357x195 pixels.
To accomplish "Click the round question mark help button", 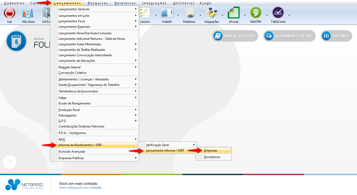I will pyautogui.click(x=10, y=162).
